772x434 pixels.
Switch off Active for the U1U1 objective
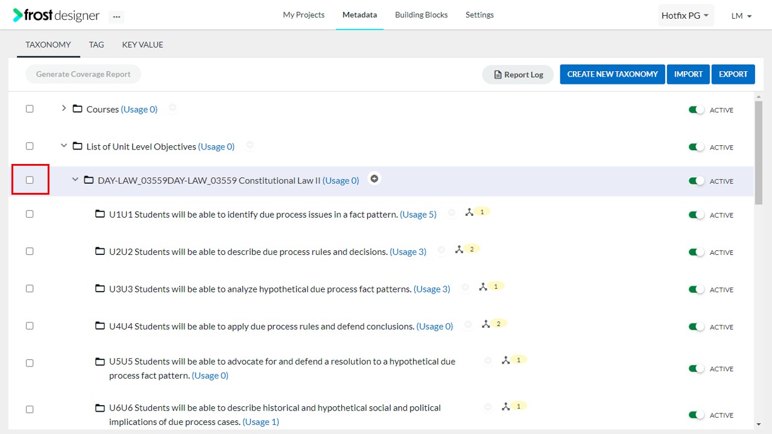pos(697,215)
